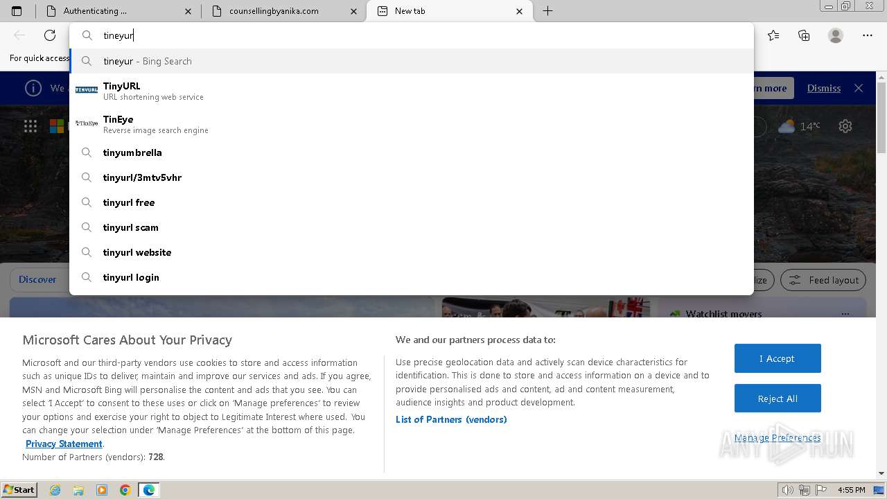This screenshot has height=499, width=887.
Task: Close the New tab tab
Action: (520, 11)
